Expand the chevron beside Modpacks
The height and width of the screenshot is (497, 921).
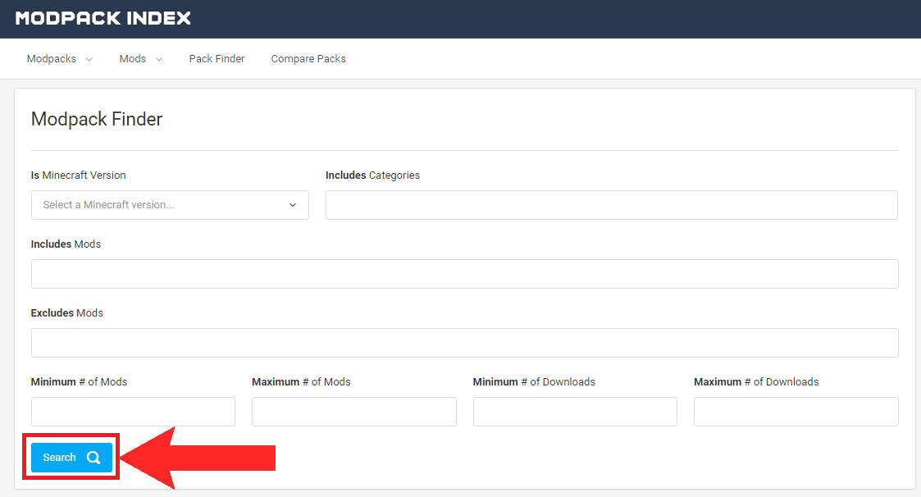click(x=89, y=59)
